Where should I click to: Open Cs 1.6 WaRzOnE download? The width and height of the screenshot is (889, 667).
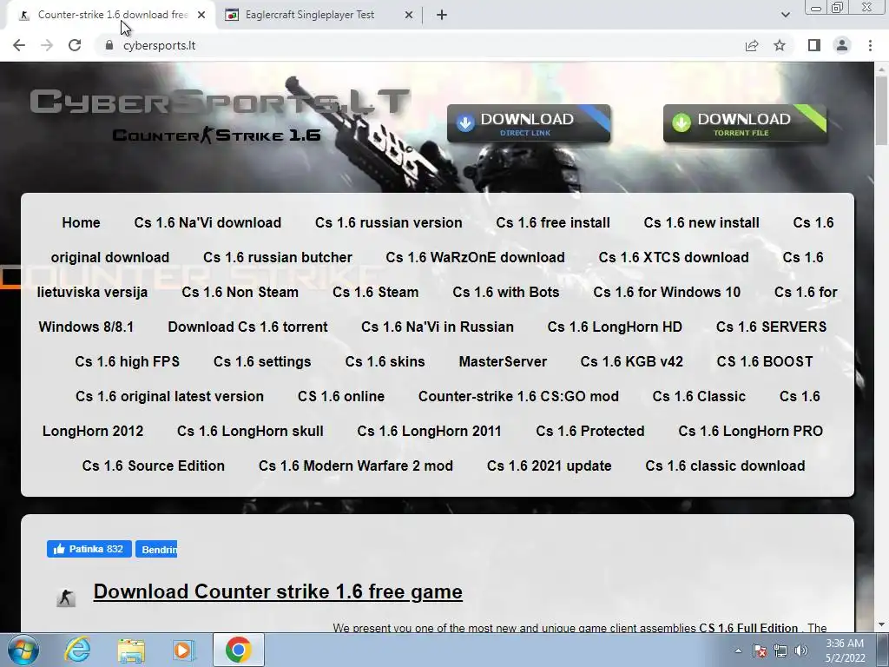(x=475, y=257)
